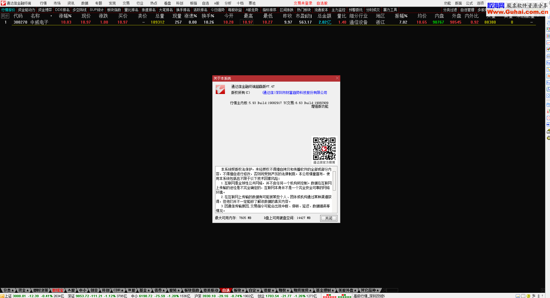Viewport: 550px width, 298px height.
Task: Expand the 期权 options dropdown tab
Action: (x=284, y=290)
